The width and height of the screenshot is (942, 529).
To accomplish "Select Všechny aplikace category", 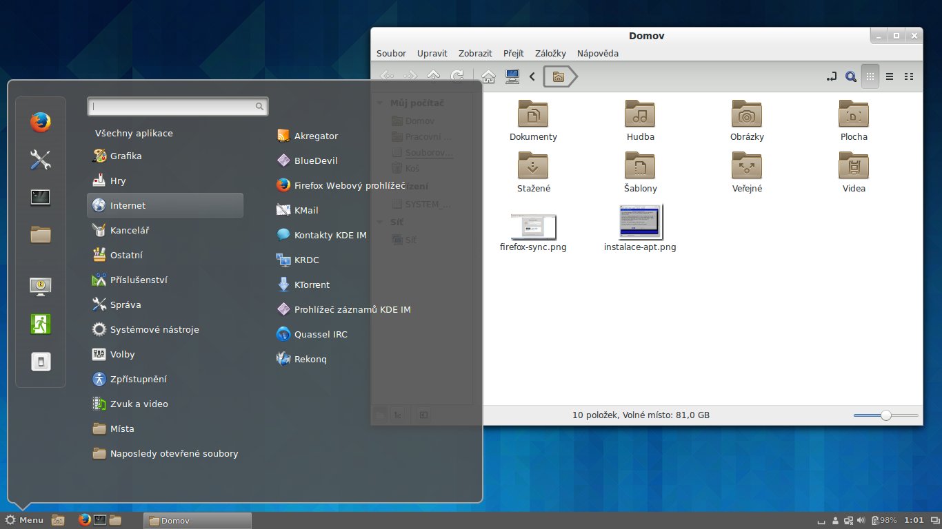I will pos(134,133).
